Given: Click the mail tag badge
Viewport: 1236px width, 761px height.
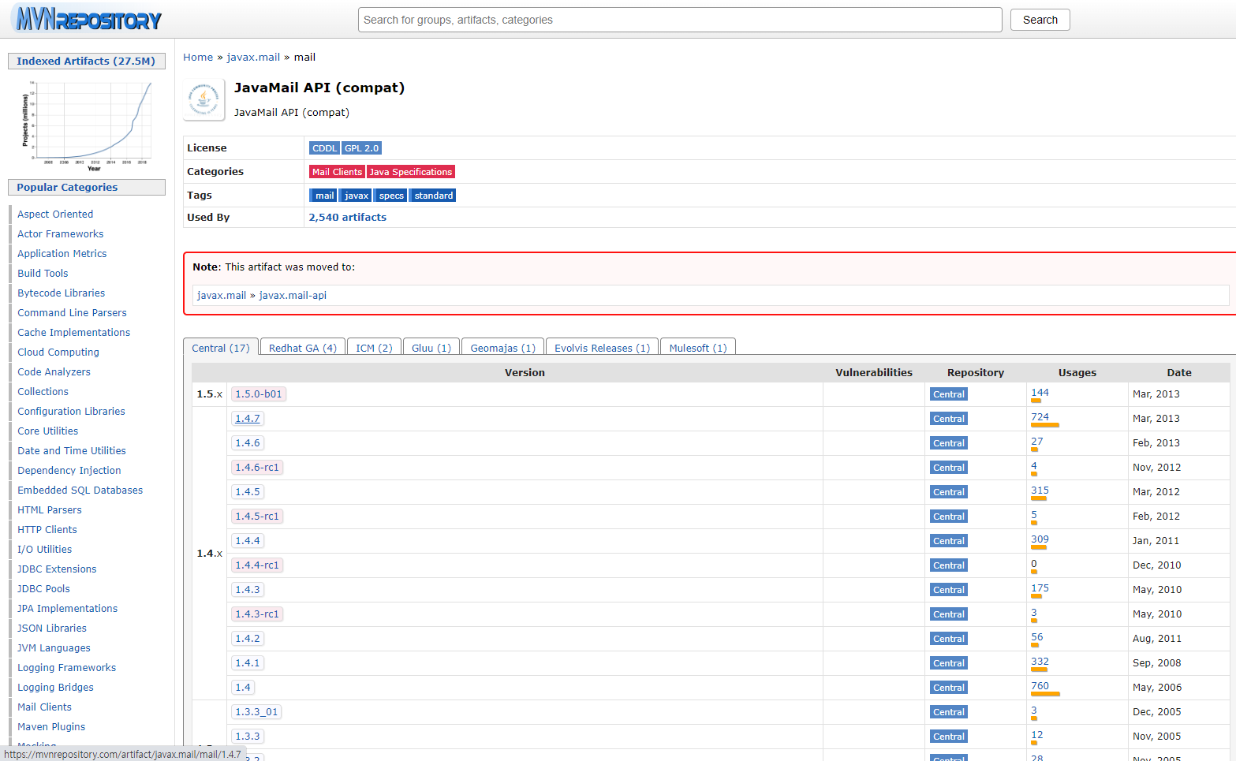Looking at the screenshot, I should tap(323, 195).
